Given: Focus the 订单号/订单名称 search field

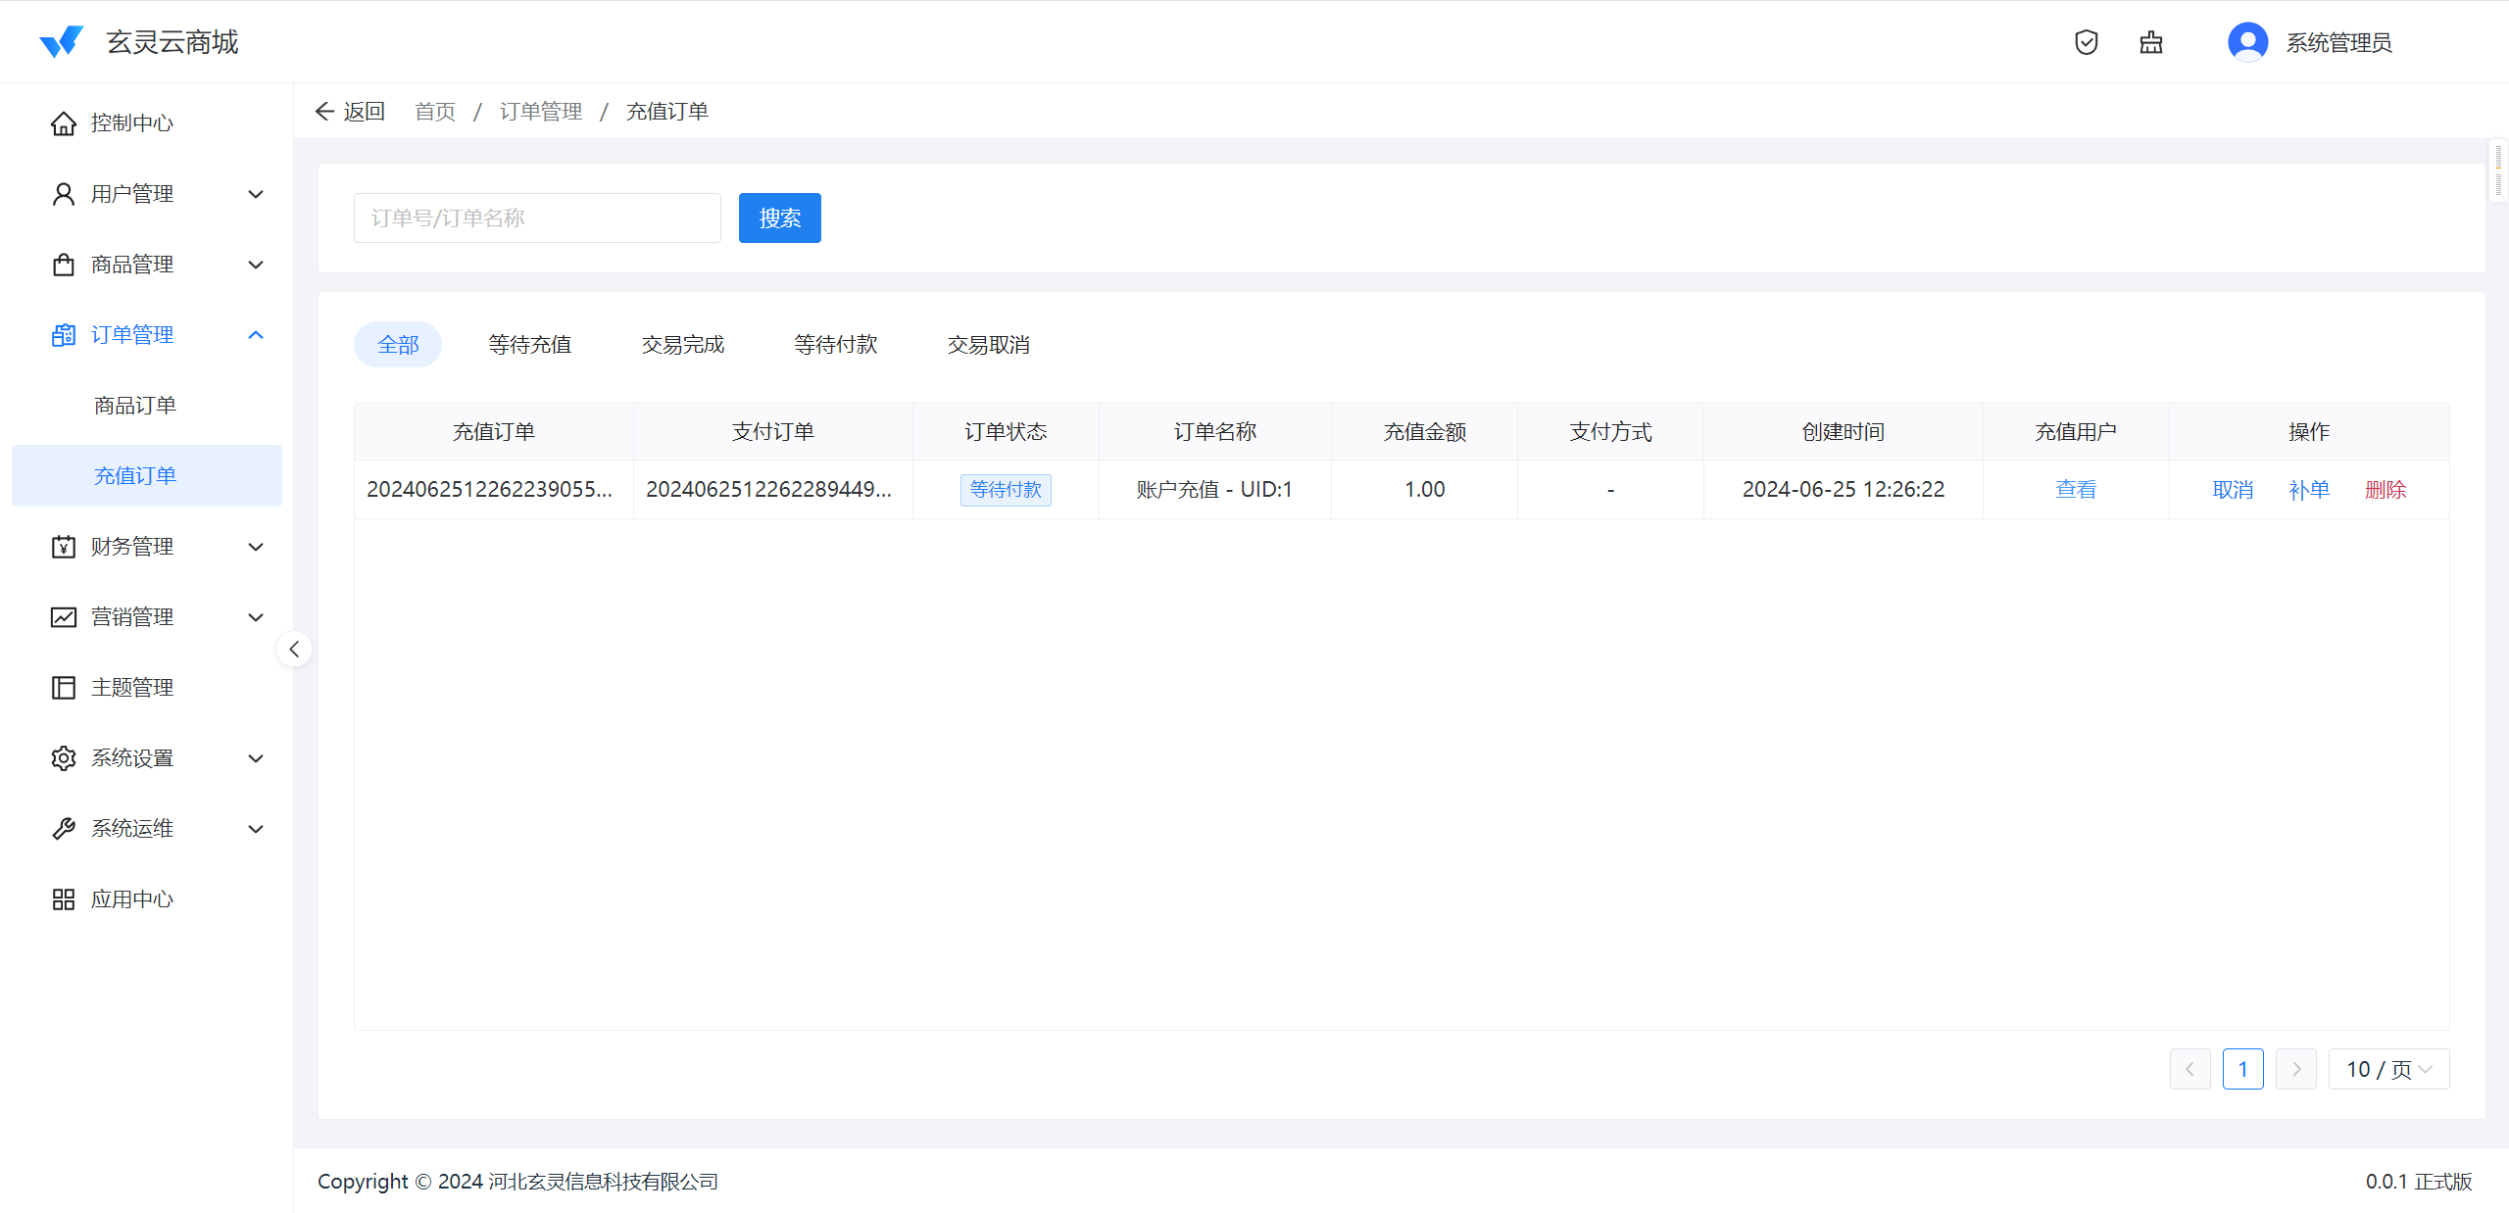Looking at the screenshot, I should point(537,218).
